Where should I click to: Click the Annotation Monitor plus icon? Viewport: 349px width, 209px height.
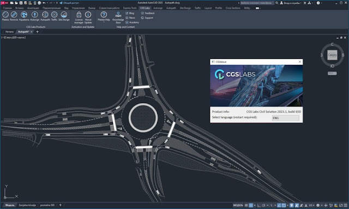(326, 205)
